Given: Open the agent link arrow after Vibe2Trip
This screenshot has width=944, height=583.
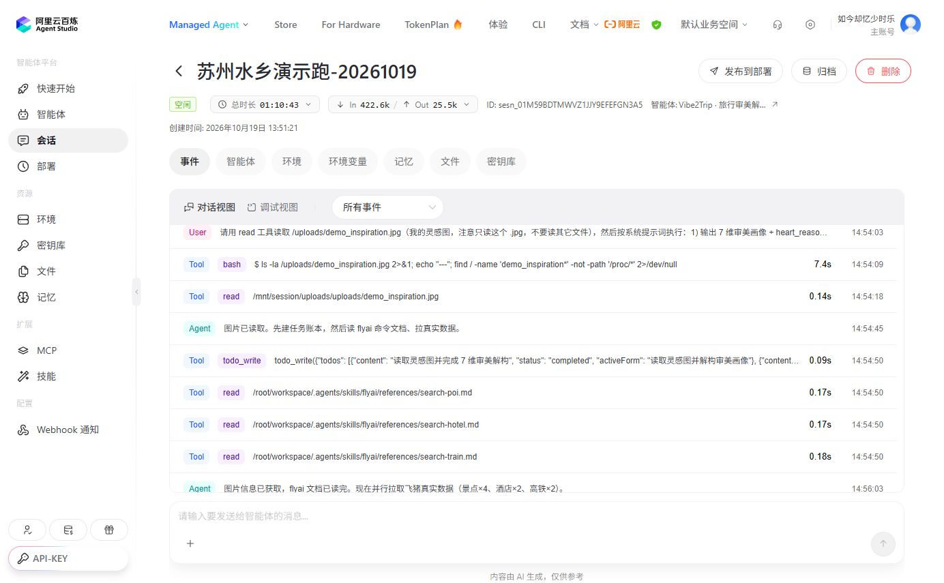Looking at the screenshot, I should (774, 105).
